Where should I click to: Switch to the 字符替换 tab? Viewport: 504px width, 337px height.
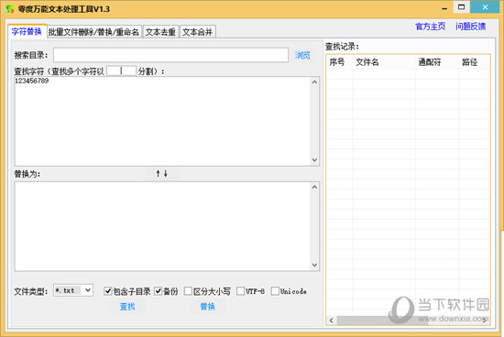coord(27,31)
